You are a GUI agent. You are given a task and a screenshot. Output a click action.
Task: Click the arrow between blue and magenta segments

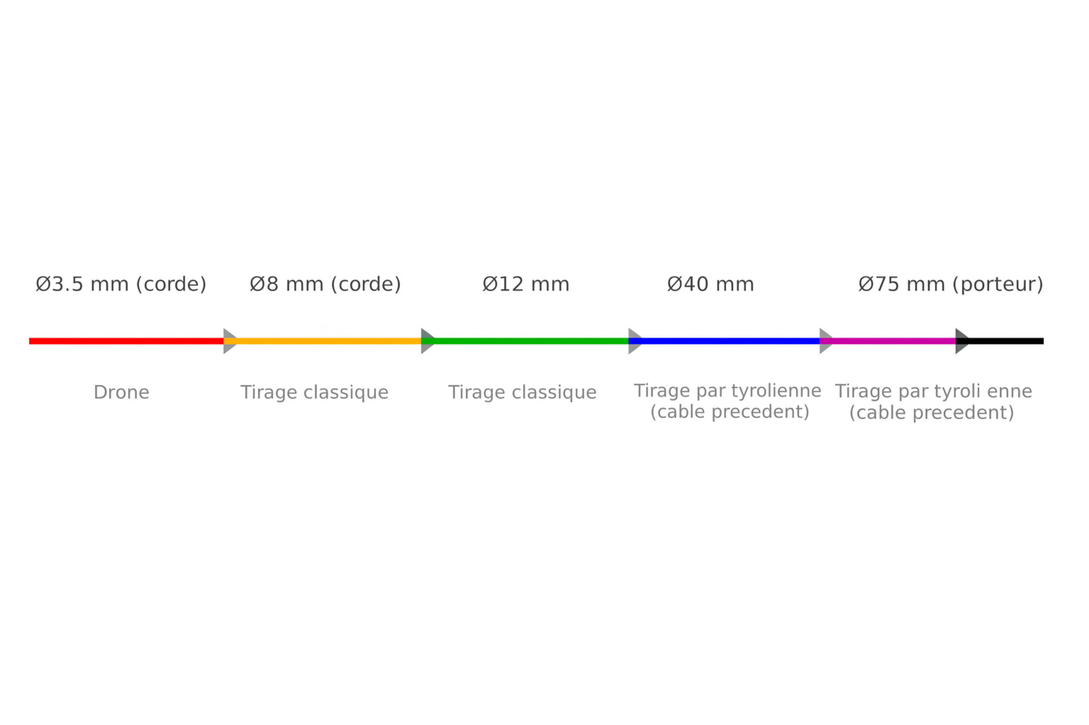(827, 341)
